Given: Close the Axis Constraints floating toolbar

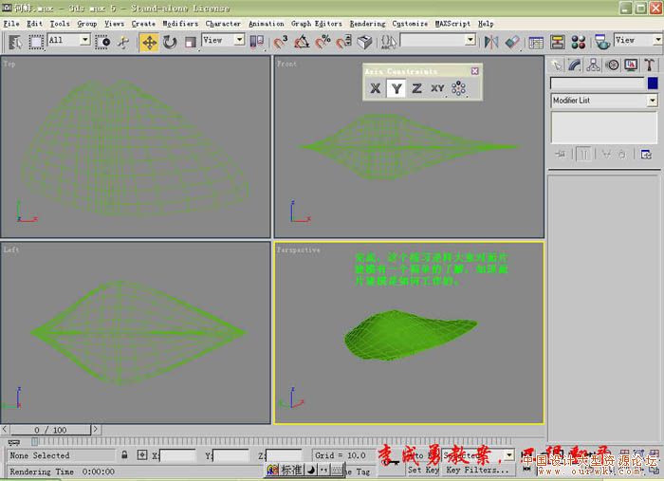Looking at the screenshot, I should click(474, 71).
